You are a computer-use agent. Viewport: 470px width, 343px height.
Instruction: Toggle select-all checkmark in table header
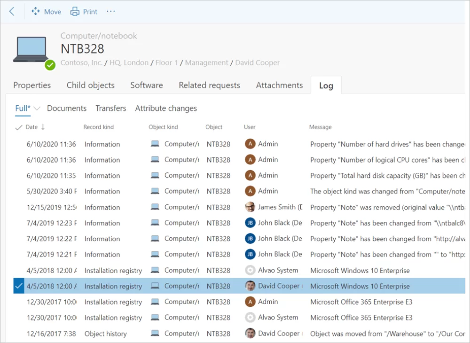pyautogui.click(x=19, y=127)
